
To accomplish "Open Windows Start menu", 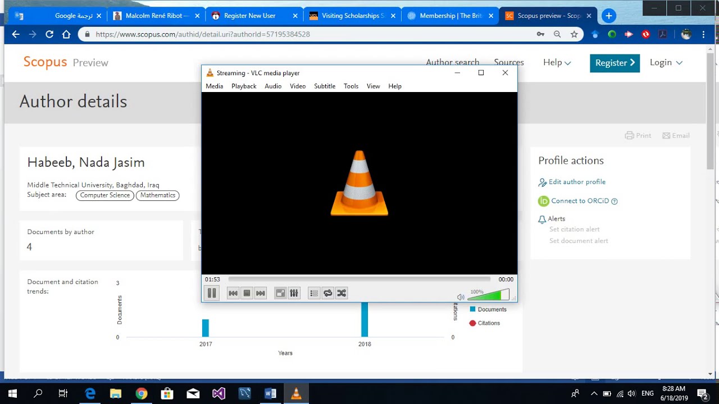I will [x=12, y=394].
